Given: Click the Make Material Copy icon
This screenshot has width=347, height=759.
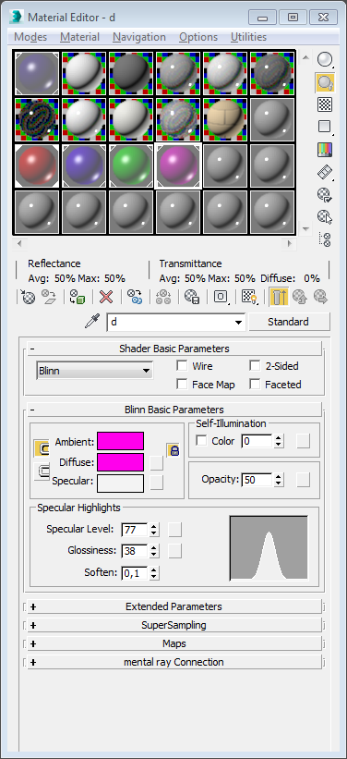Looking at the screenshot, I should (135, 297).
